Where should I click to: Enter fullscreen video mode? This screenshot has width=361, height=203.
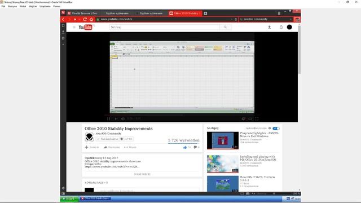257,119
